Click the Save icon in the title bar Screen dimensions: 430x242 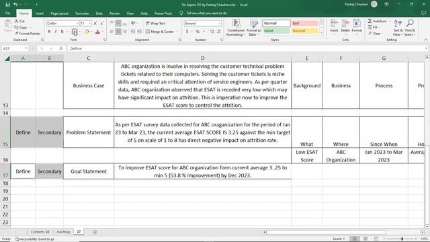[x=7, y=5]
